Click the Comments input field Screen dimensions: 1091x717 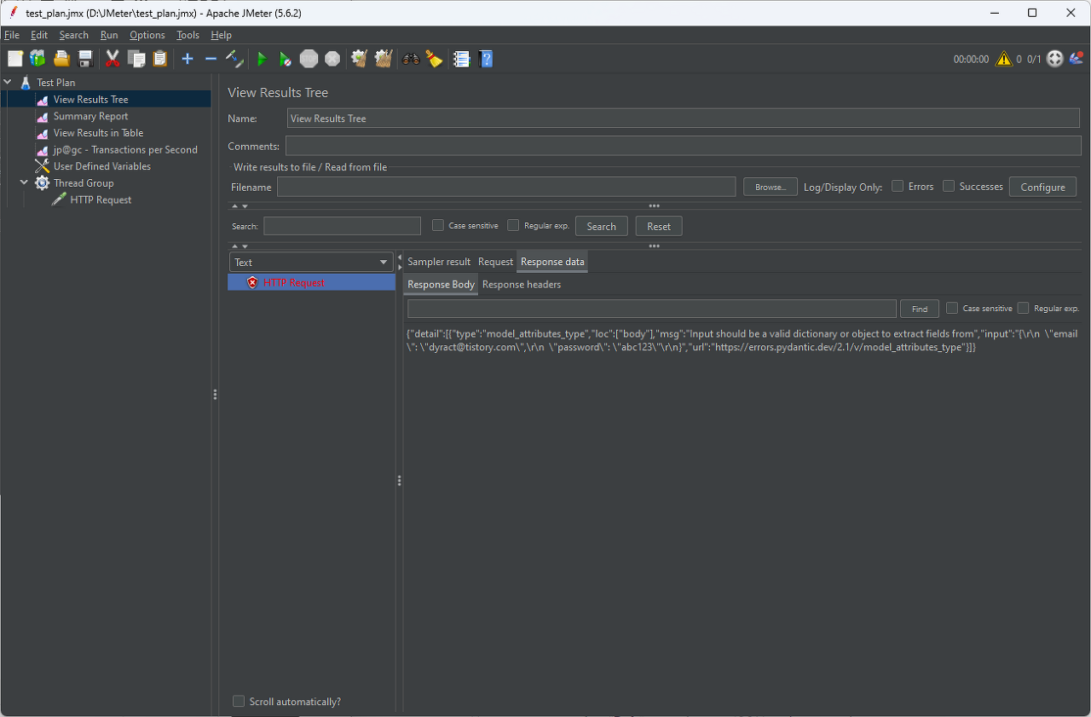click(684, 146)
